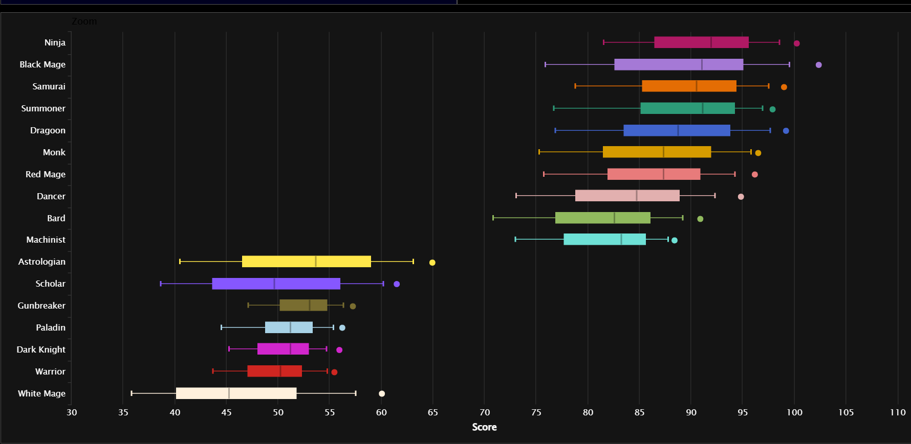Click the Scholar outlier dot

coord(397,284)
